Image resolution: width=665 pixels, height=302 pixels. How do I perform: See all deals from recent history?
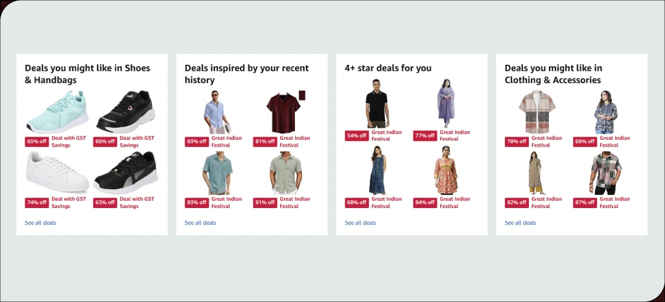point(200,223)
